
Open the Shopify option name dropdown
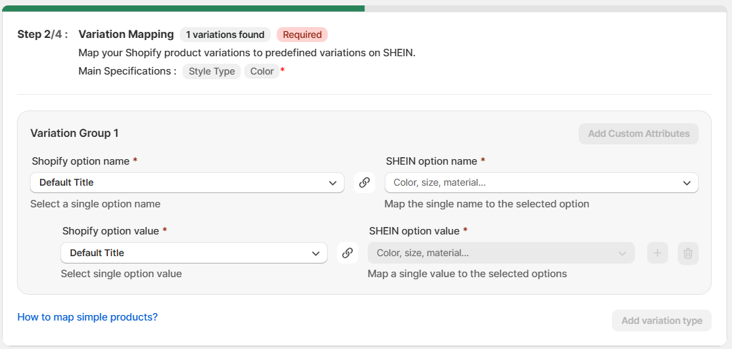point(187,182)
